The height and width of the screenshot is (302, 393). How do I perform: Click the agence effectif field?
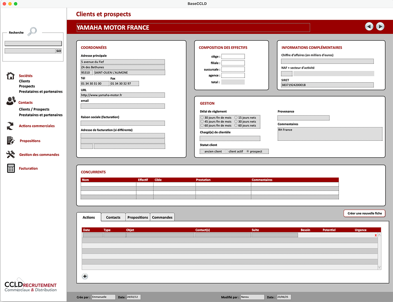click(233, 75)
